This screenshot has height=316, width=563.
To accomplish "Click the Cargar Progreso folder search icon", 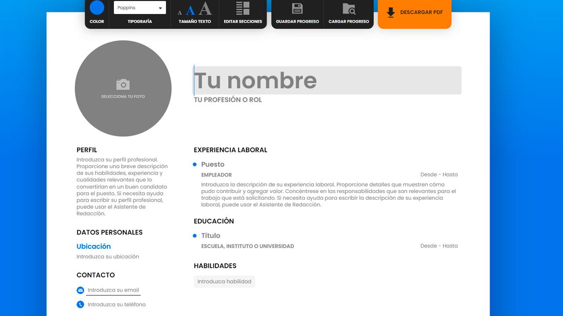I will [349, 7].
